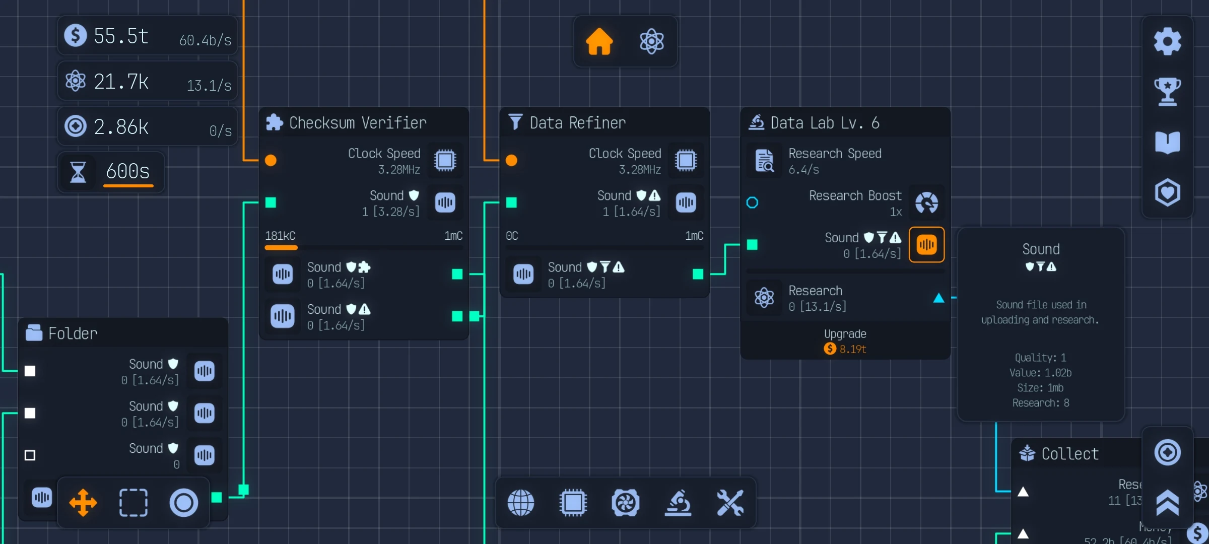This screenshot has height=544, width=1209.
Task: Collapse the panel using the double chevron icon
Action: tap(1167, 502)
